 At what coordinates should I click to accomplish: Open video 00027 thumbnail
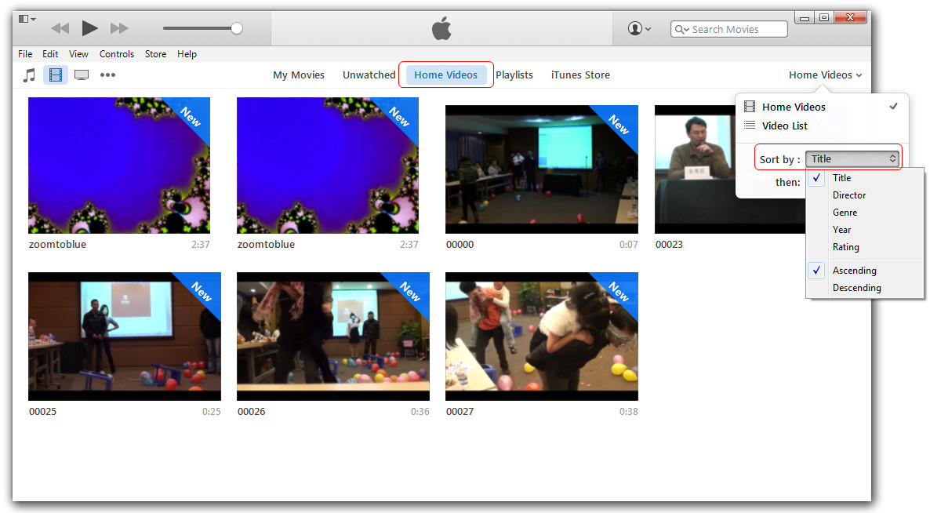click(542, 337)
